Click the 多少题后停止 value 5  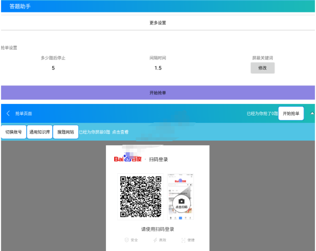(x=53, y=68)
